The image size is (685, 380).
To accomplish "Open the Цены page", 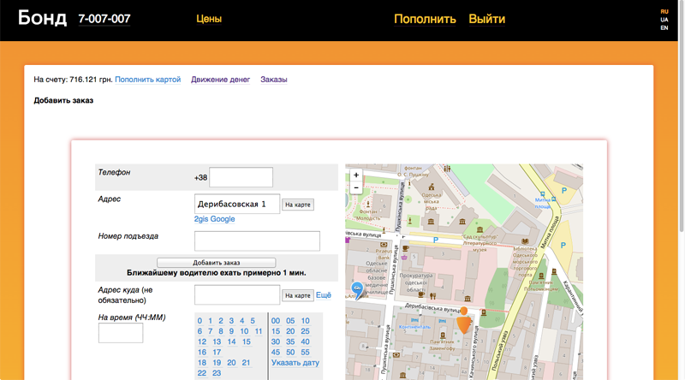I will [209, 19].
